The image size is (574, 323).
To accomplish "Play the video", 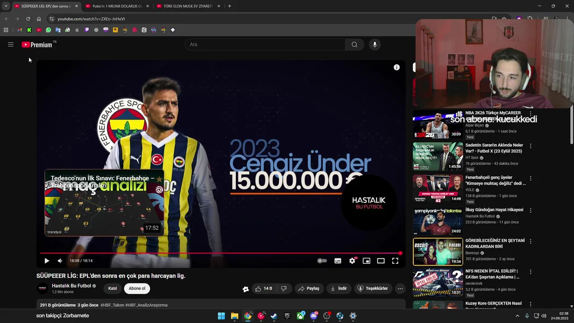I will click(47, 261).
